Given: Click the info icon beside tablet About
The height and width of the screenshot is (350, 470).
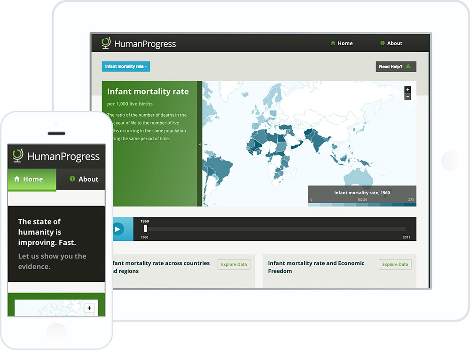Looking at the screenshot, I should [x=383, y=43].
